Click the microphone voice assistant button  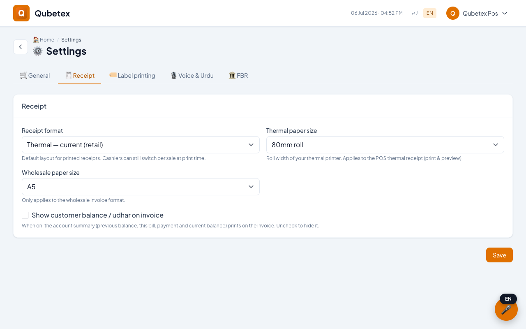(x=506, y=309)
